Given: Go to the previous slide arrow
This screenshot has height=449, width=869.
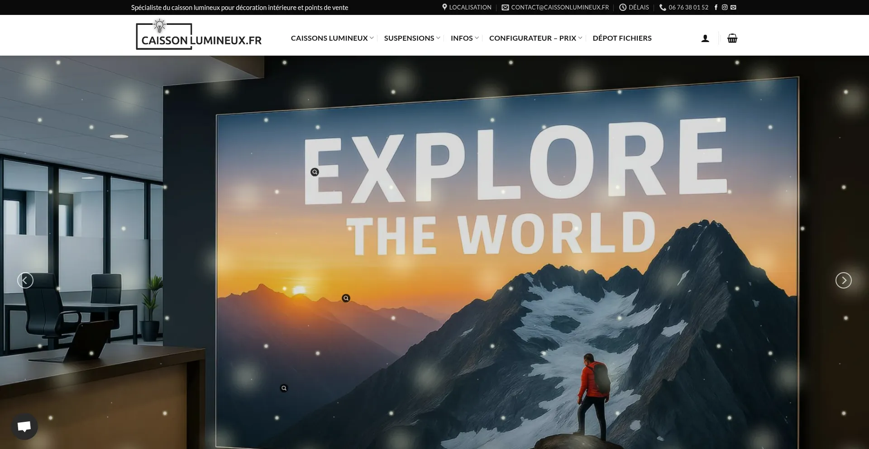Looking at the screenshot, I should pyautogui.click(x=25, y=280).
